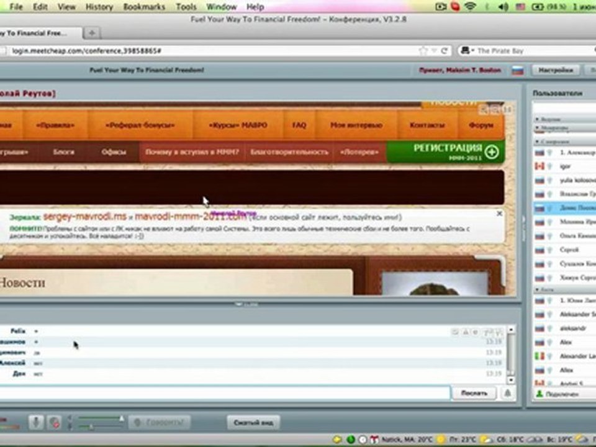Screen dimensions: 596x447
Task: Click the volume speaker icon in menu bar
Action: 502,7
